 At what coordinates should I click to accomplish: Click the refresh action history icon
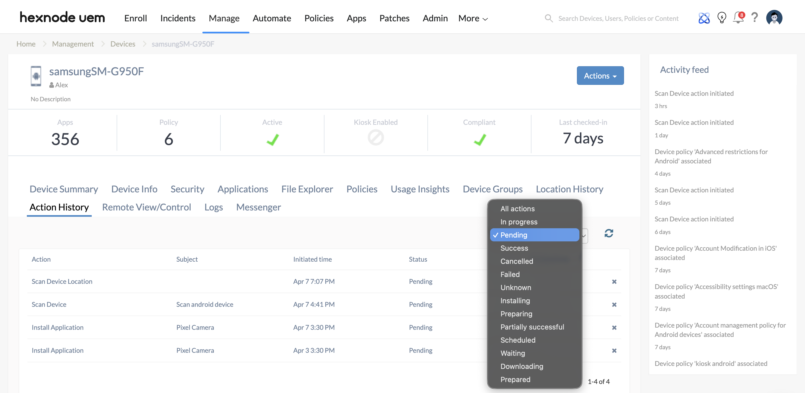pyautogui.click(x=608, y=233)
